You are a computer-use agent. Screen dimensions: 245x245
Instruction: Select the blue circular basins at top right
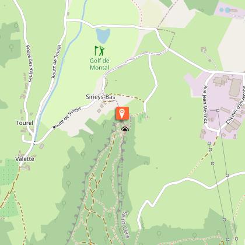pos(225,10)
